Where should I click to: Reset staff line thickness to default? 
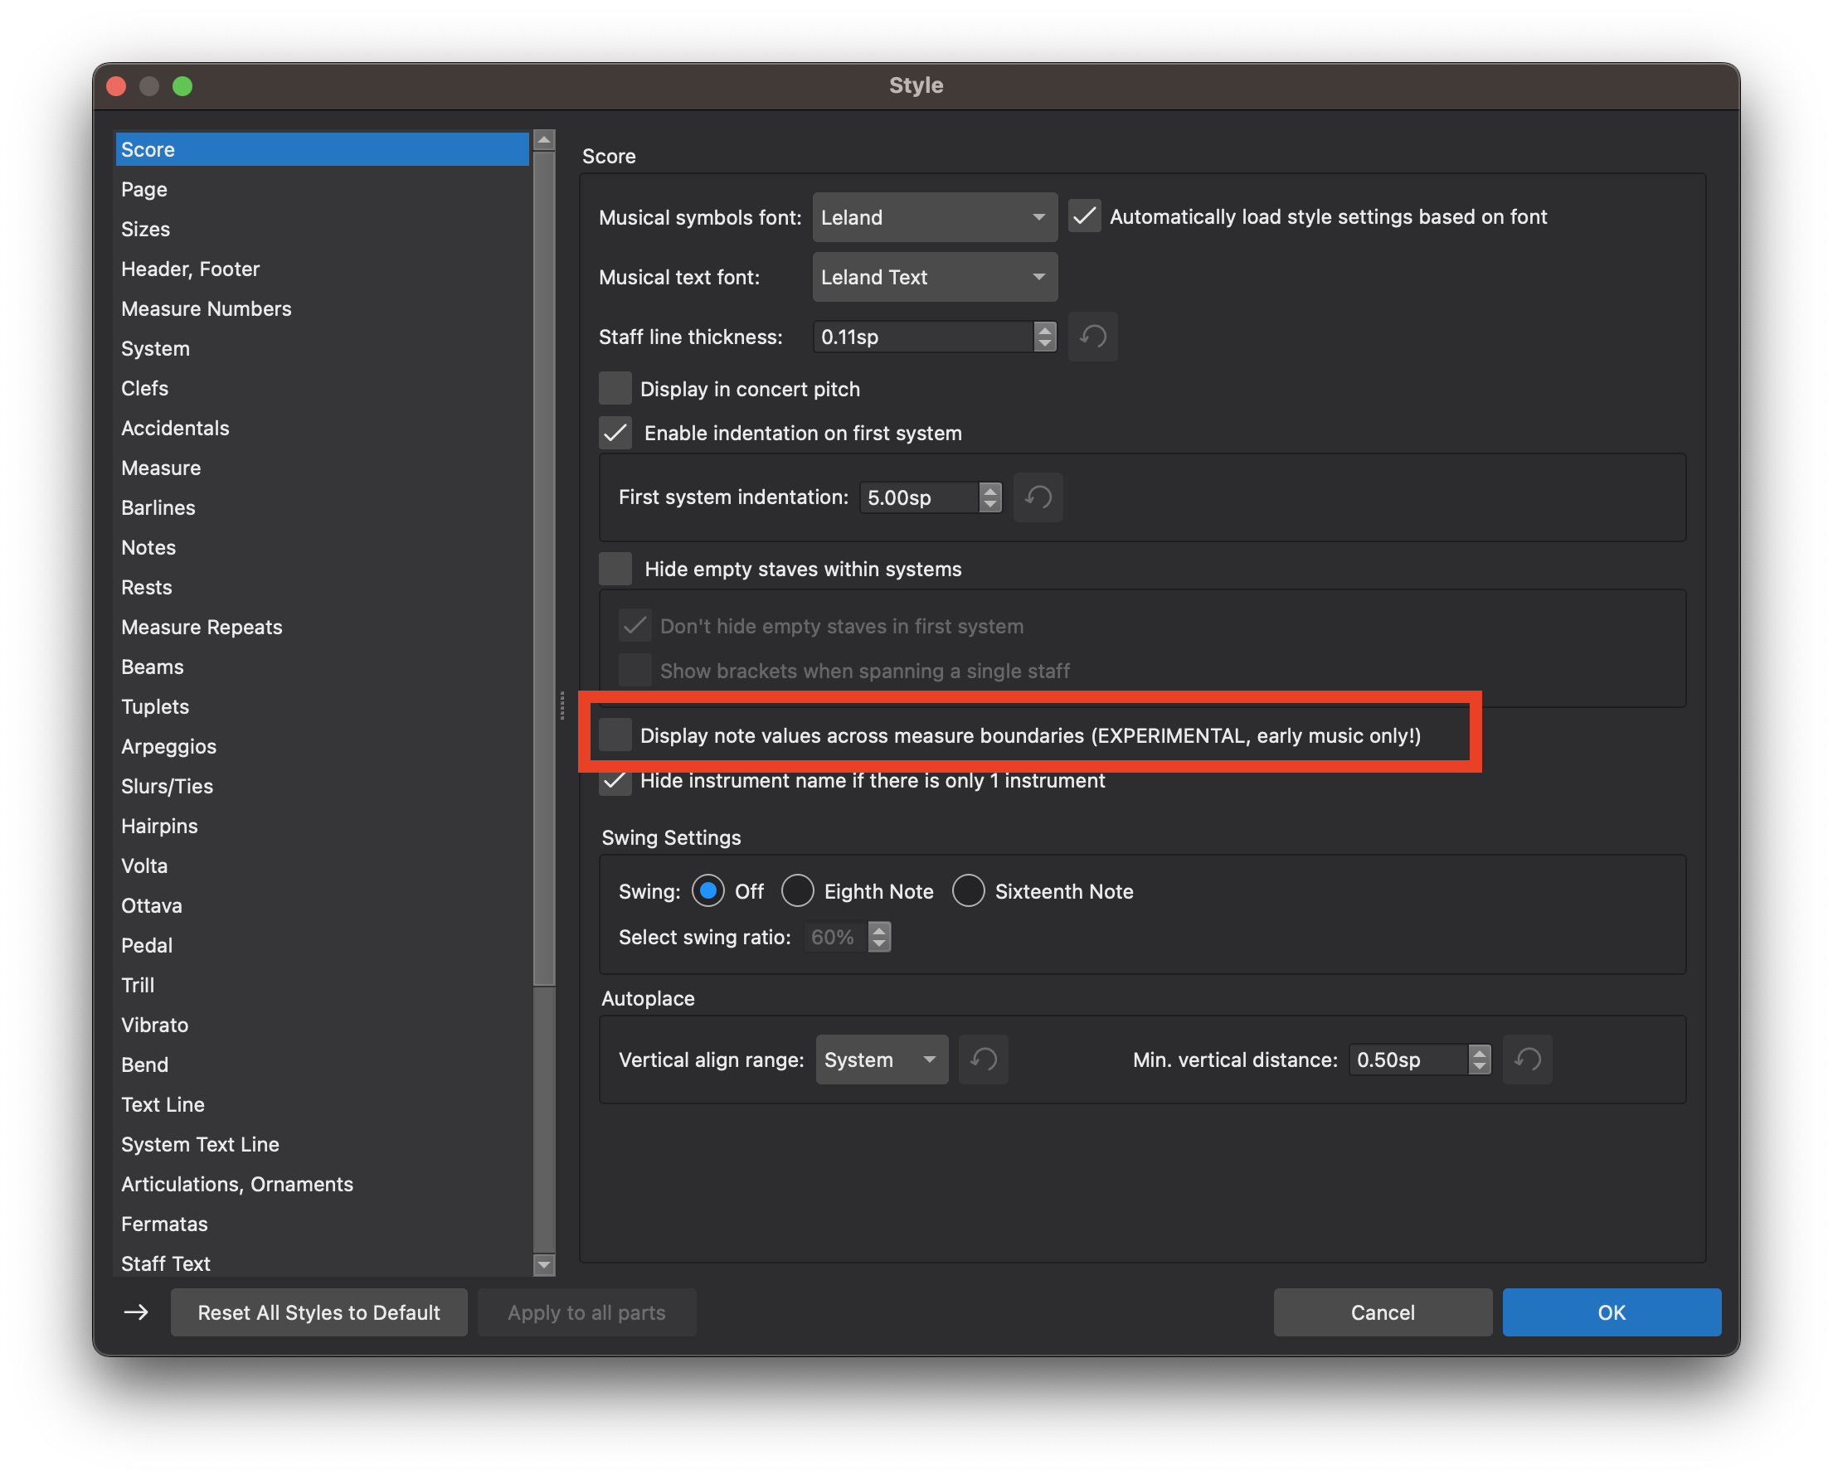tap(1092, 337)
